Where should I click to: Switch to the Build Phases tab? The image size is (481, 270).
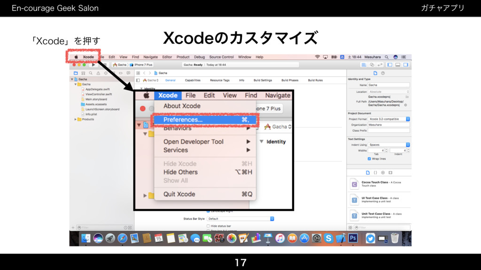tap(290, 80)
